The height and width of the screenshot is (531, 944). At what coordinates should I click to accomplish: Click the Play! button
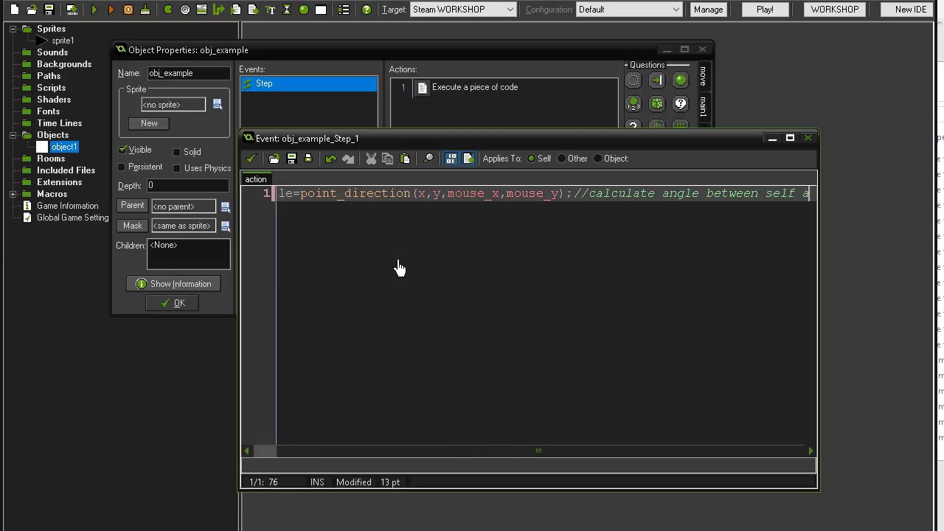coord(765,10)
